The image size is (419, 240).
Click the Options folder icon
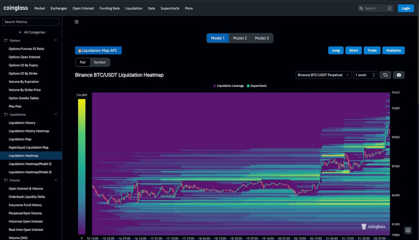6,40
